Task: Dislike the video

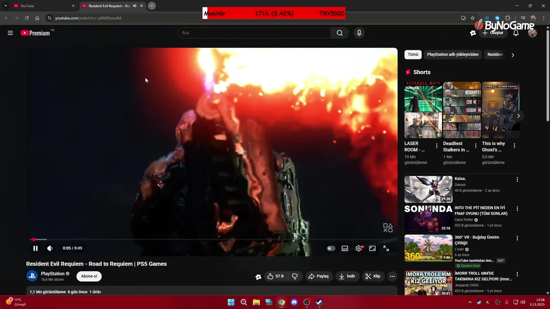Action: pos(295,276)
